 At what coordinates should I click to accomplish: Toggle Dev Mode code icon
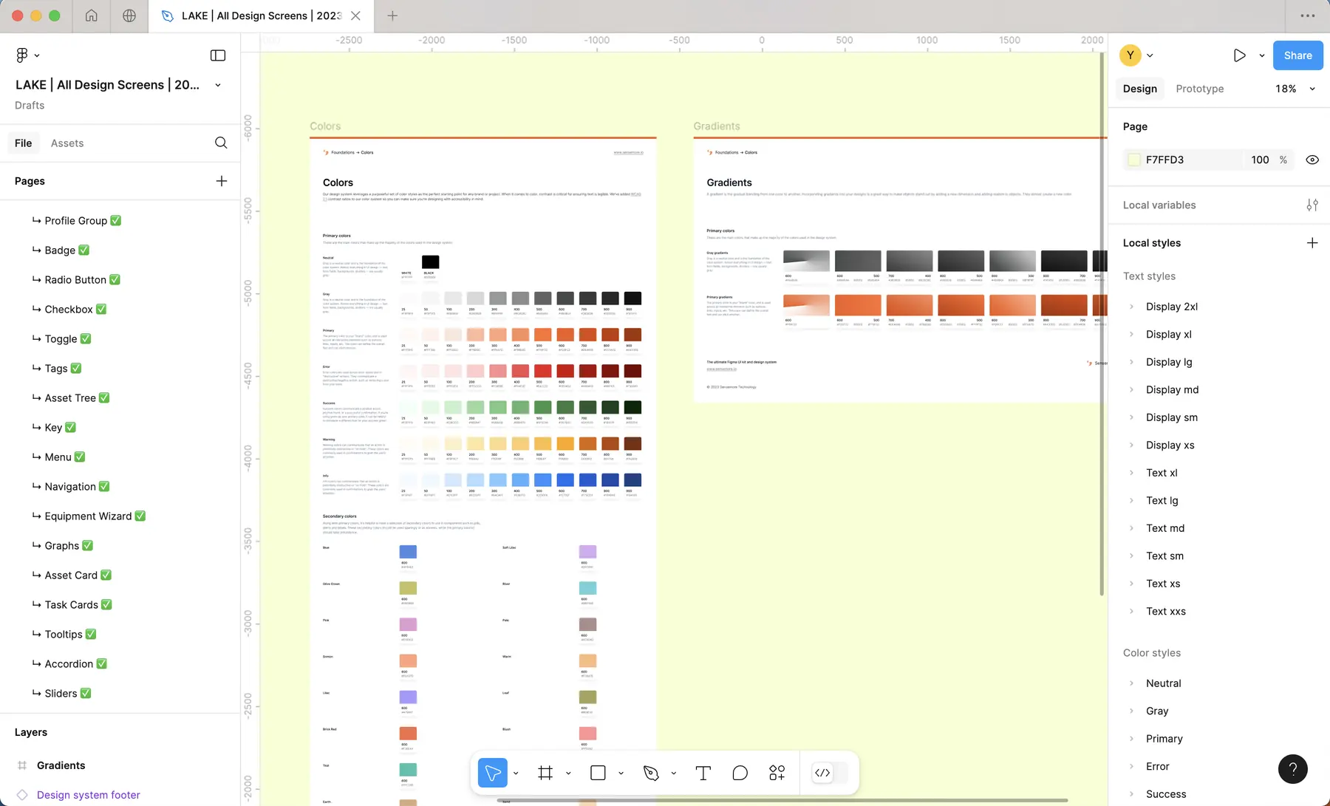(822, 773)
